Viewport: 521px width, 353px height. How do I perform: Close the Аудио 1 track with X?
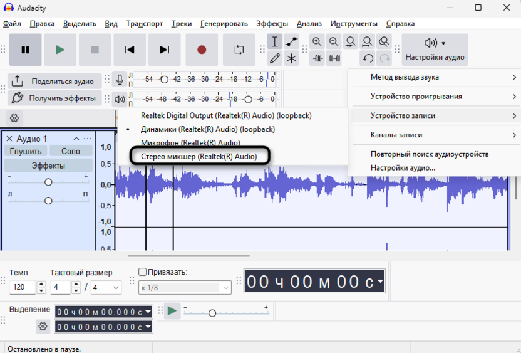(x=9, y=139)
